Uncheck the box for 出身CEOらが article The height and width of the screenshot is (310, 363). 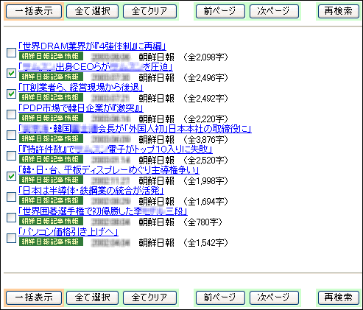tap(11, 73)
